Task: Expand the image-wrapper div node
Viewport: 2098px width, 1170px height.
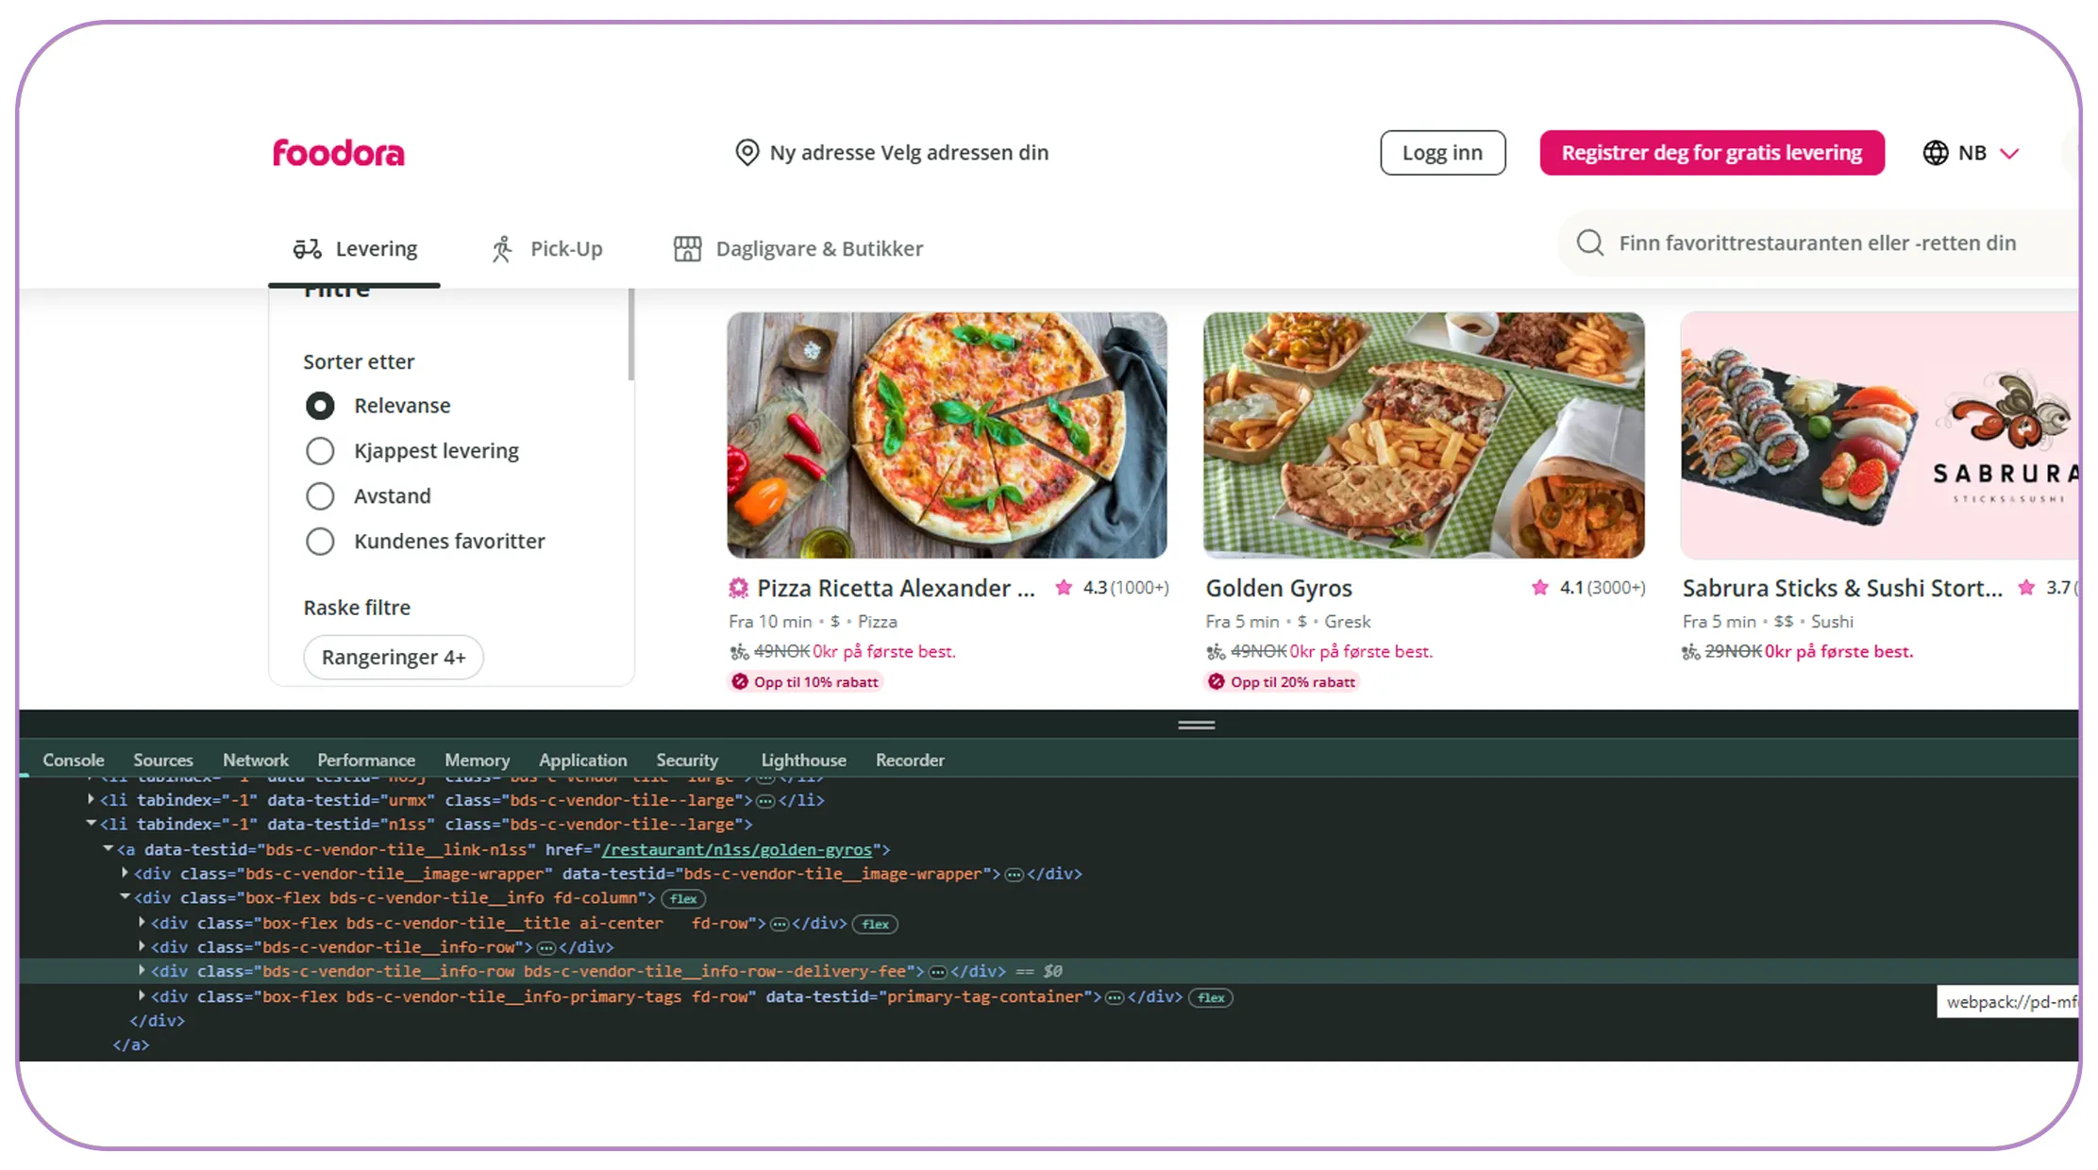Action: (x=125, y=874)
